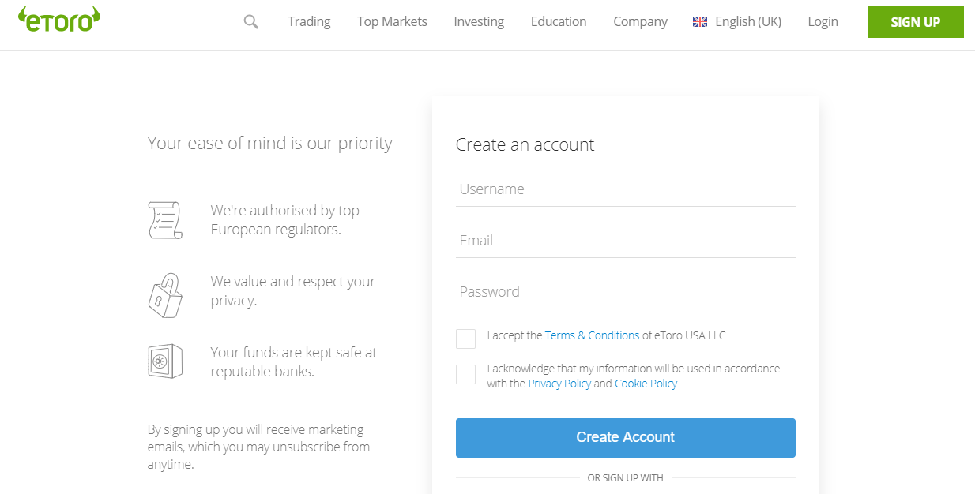
Task: Click the UK flag icon
Action: click(x=699, y=21)
